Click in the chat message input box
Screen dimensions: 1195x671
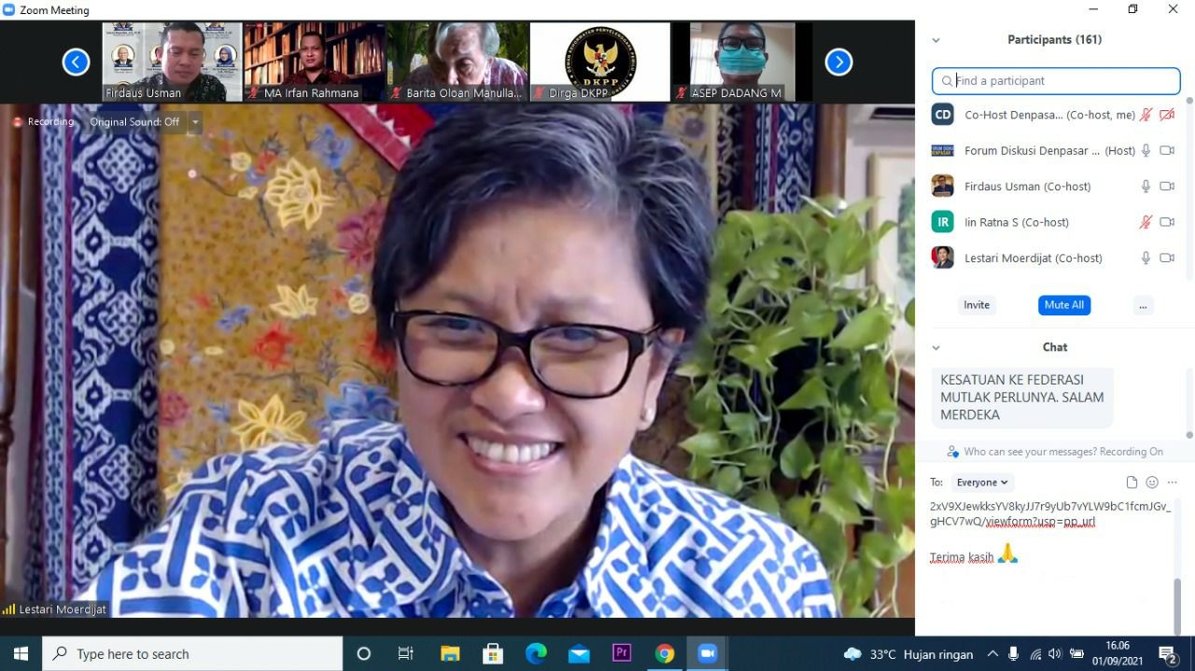coord(1050,565)
